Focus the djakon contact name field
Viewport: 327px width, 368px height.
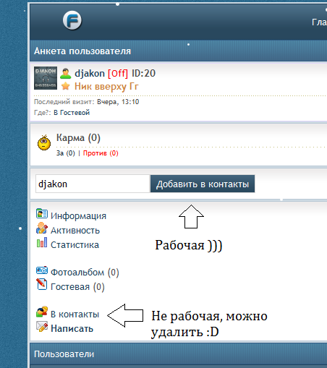pyautogui.click(x=93, y=184)
